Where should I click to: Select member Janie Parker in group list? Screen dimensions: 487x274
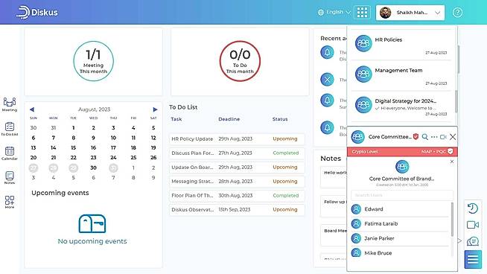[400, 238]
